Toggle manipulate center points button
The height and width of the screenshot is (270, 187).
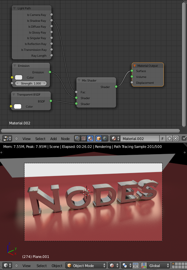[135, 265]
